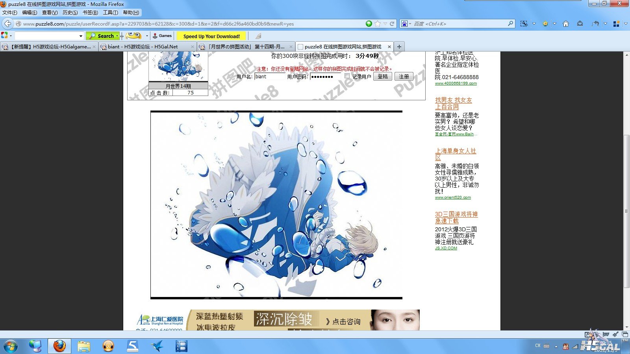
Task: Click the page vertical scrollbar thumb
Action: (x=626, y=211)
